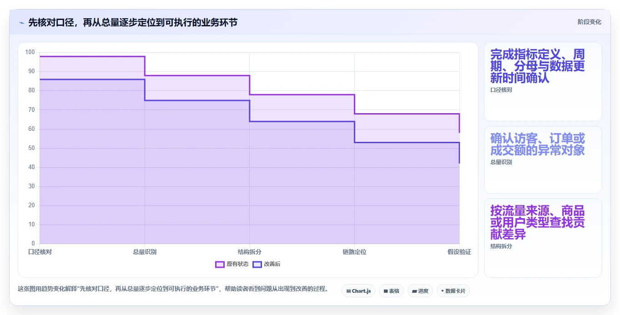Image resolution: width=620 pixels, height=315 pixels.
Task: Click the 假设验证 x-axis label
Action: (459, 252)
